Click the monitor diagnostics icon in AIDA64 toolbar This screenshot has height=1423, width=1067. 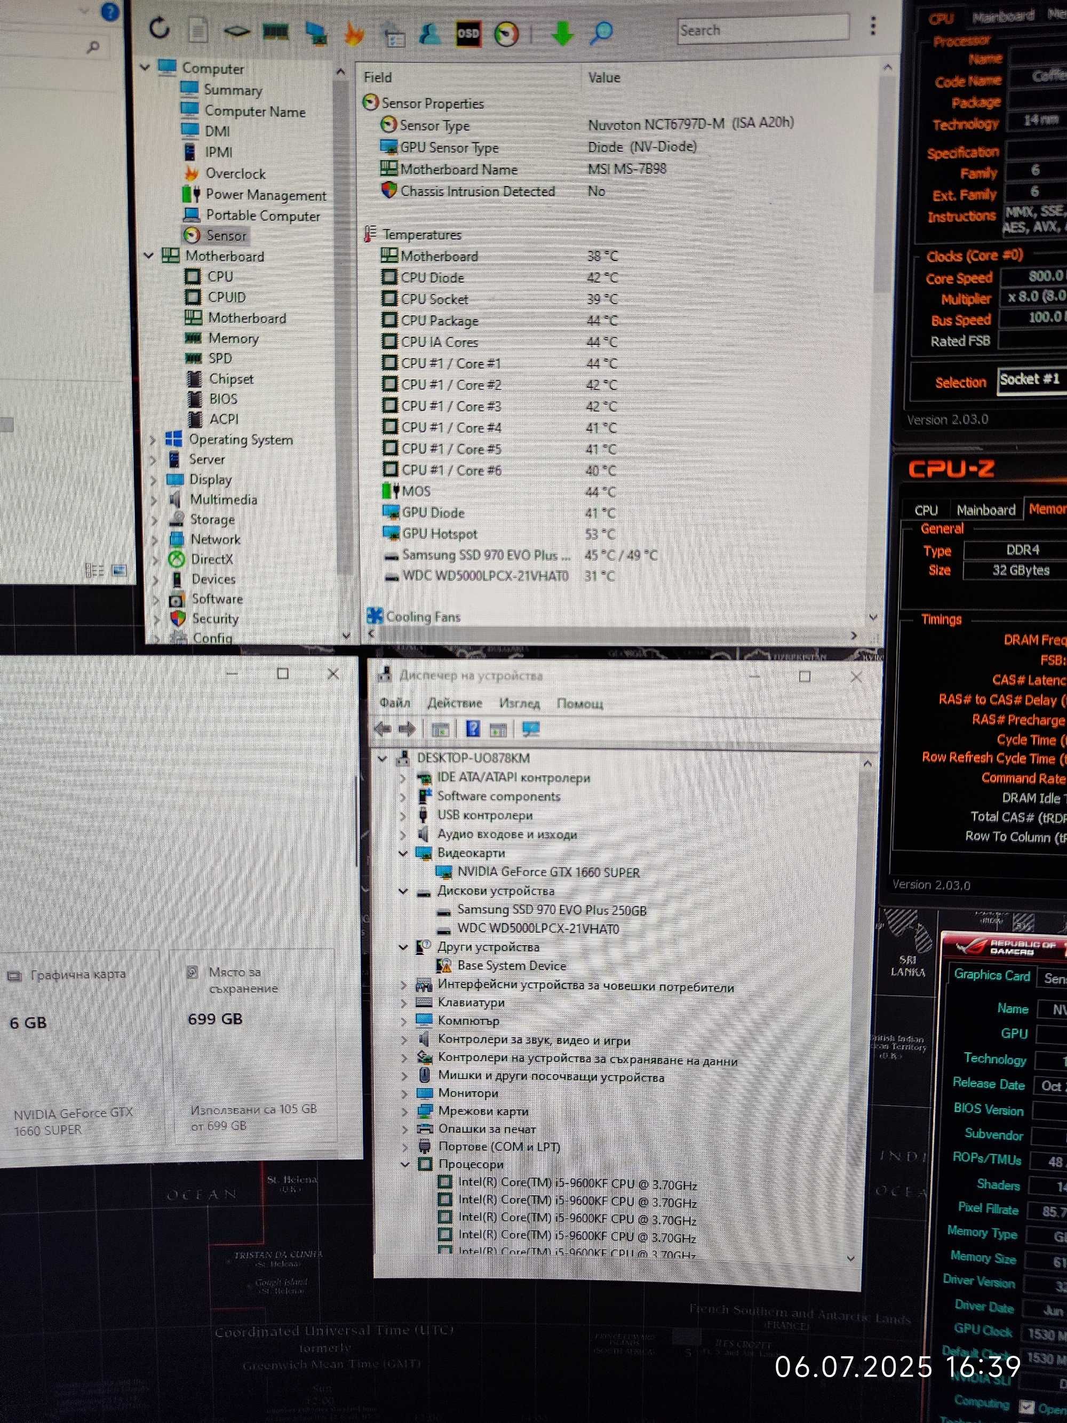click(x=316, y=32)
